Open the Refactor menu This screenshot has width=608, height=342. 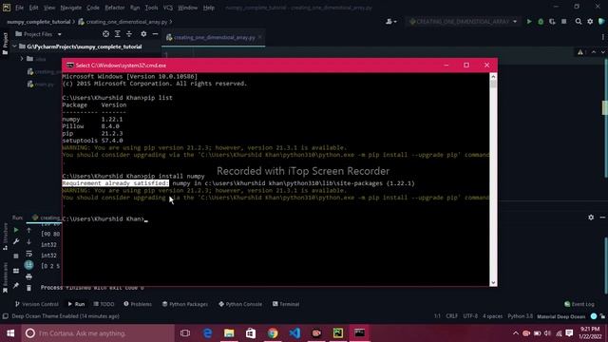pyautogui.click(x=115, y=8)
